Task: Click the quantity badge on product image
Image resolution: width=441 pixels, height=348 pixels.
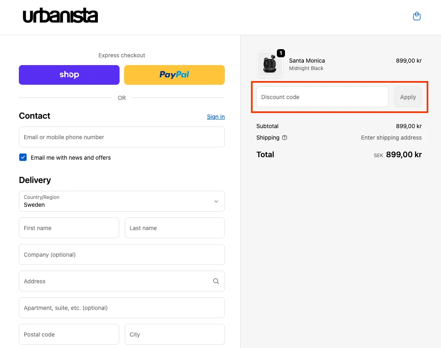Action: tap(280, 53)
